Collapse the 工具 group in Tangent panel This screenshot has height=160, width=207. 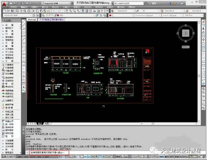(8, 61)
